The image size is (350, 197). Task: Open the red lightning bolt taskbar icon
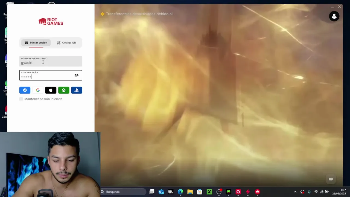click(248, 192)
